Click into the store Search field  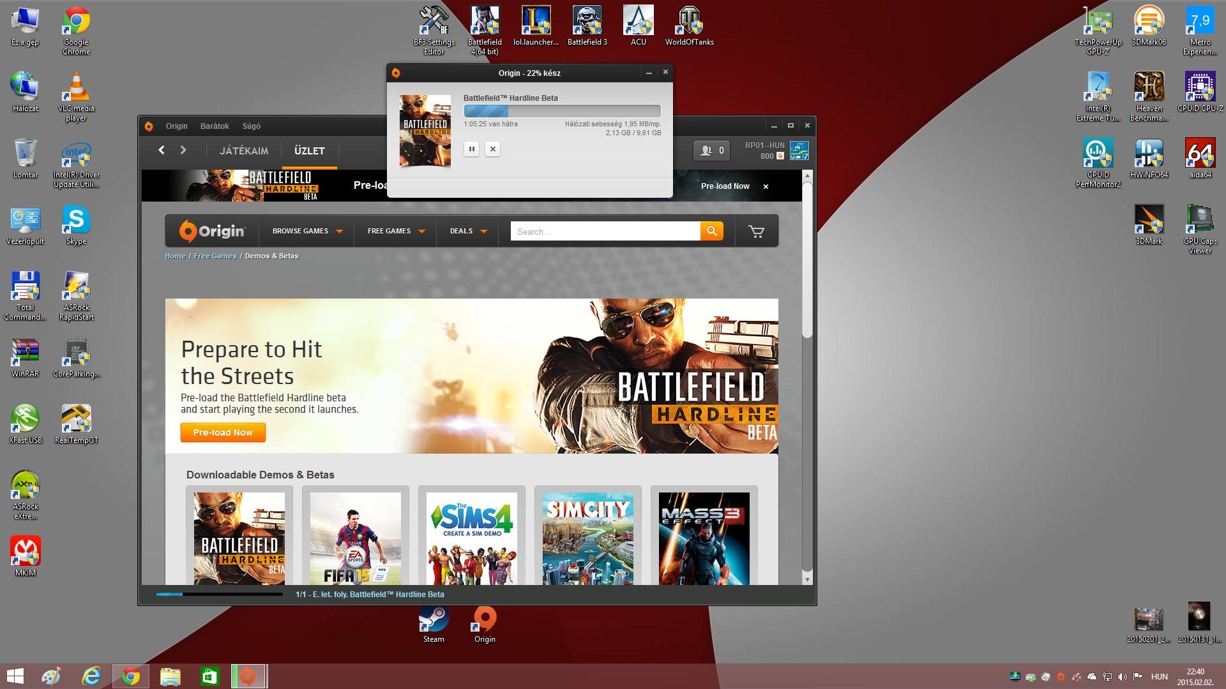(x=605, y=232)
